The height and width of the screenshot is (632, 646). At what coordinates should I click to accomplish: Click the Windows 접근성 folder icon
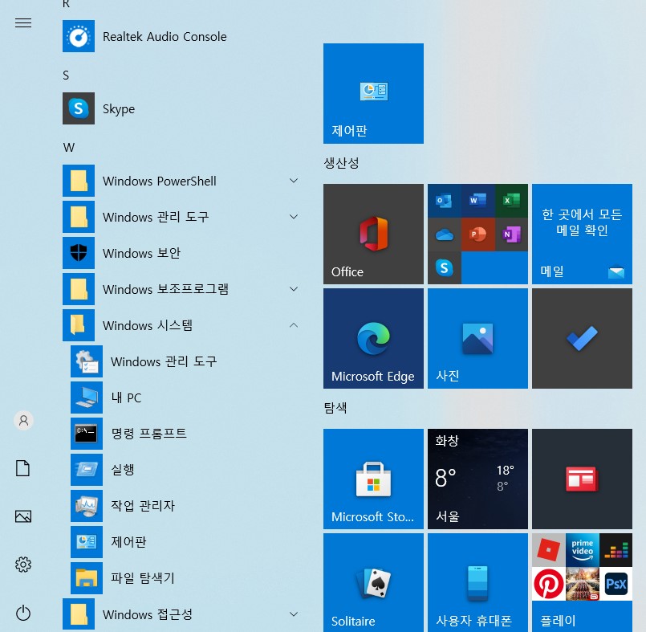click(x=79, y=614)
